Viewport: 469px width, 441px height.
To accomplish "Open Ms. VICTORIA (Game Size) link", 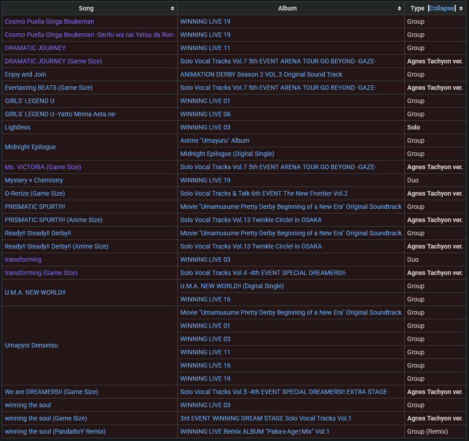I will click(x=43, y=167).
